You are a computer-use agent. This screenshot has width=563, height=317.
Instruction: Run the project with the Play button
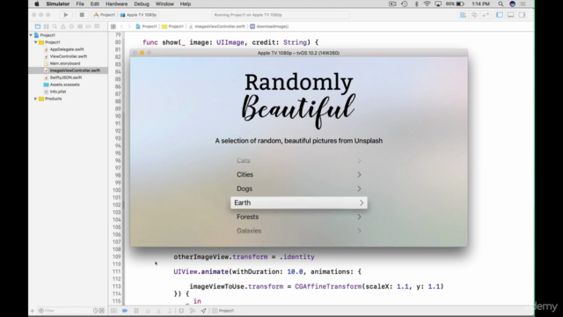click(x=66, y=15)
